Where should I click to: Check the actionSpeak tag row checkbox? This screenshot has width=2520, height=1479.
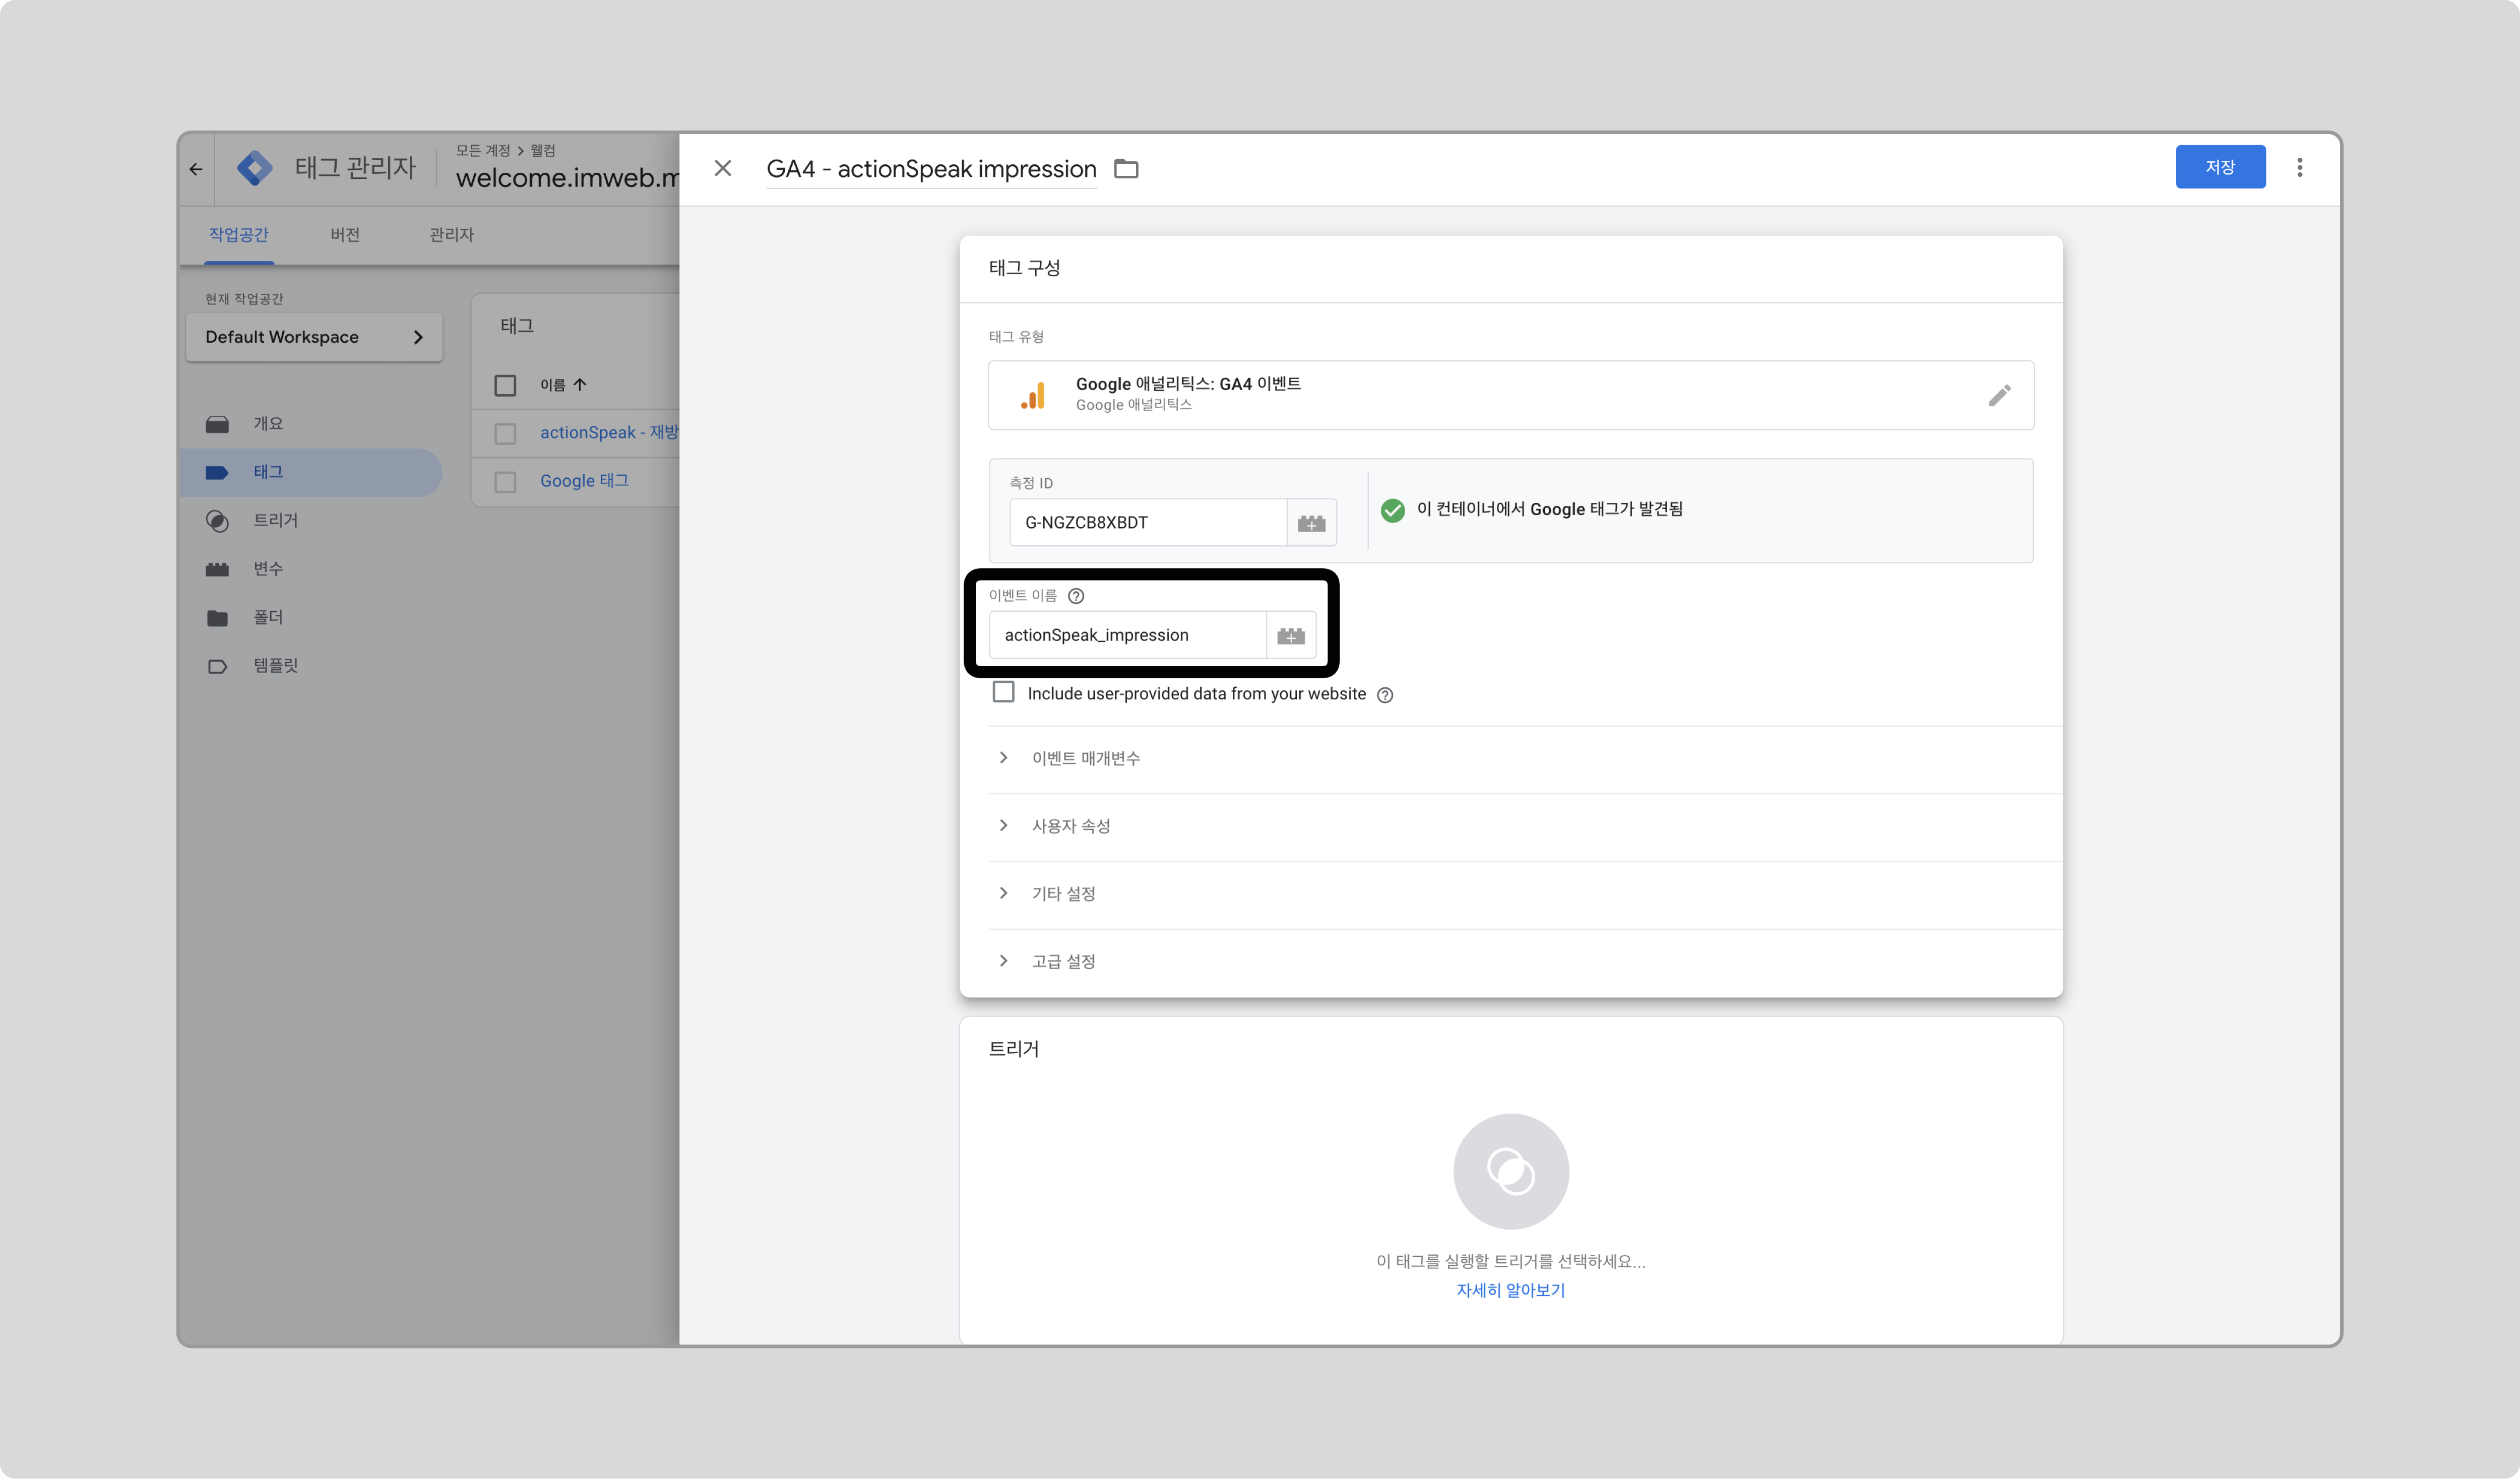(505, 433)
